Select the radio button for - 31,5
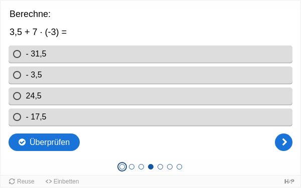The width and height of the screenshot is (301, 188). (x=17, y=54)
